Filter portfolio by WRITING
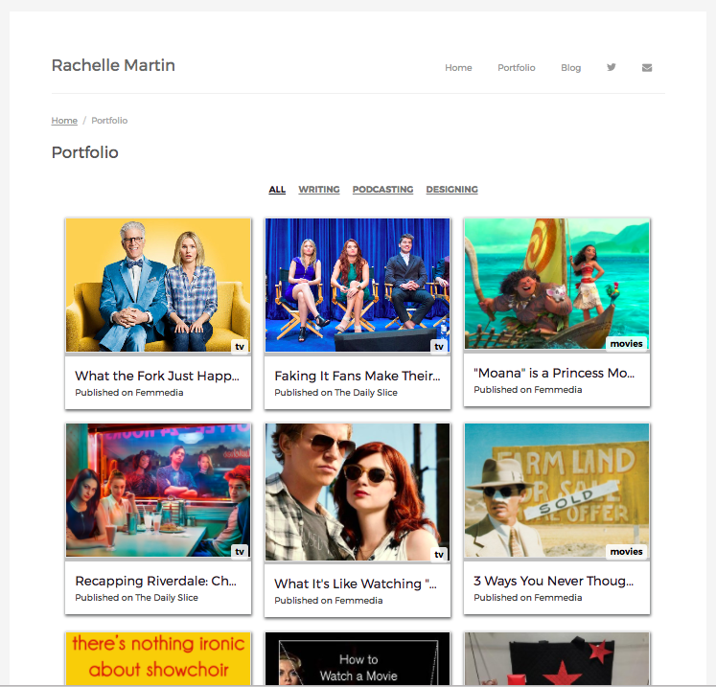Screen dimensions: 716x687 click(x=319, y=190)
